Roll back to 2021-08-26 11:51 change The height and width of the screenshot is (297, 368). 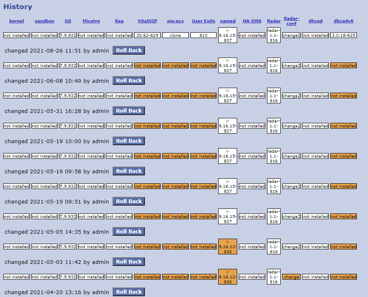pos(129,50)
